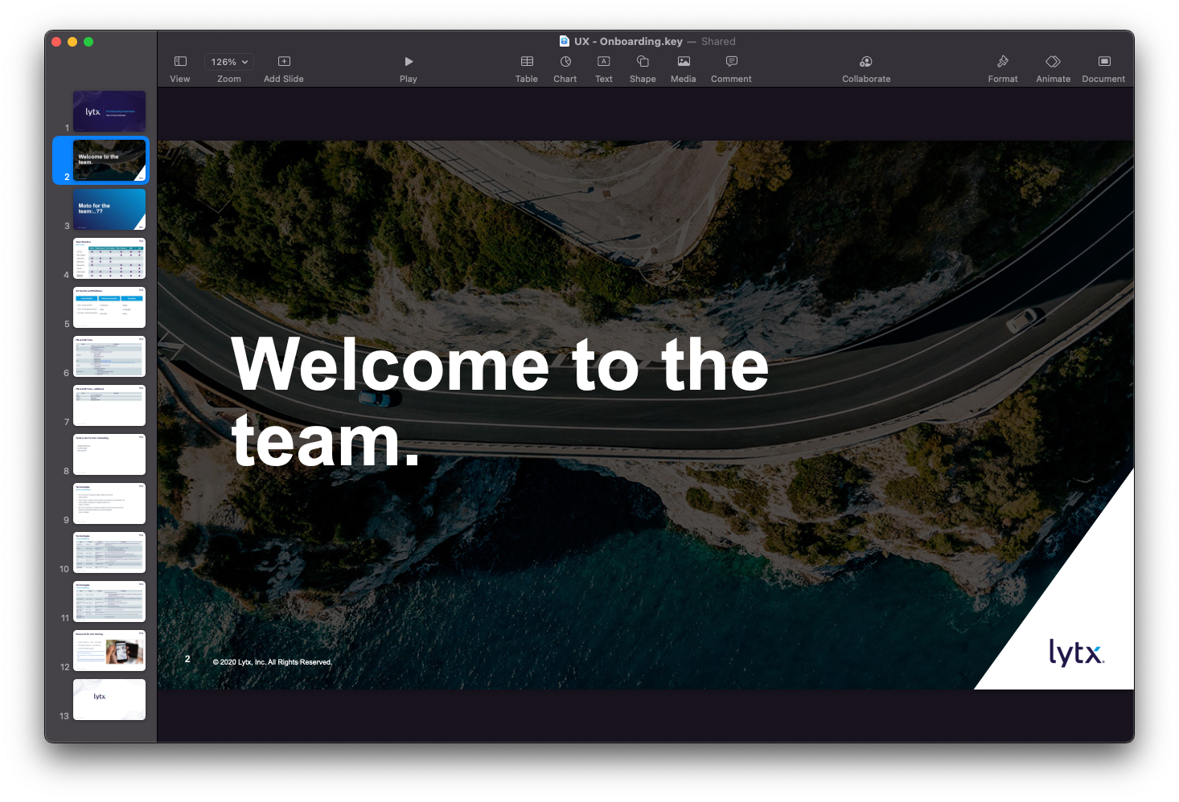Open the Chart insertion tool
This screenshot has width=1179, height=802.
[565, 61]
